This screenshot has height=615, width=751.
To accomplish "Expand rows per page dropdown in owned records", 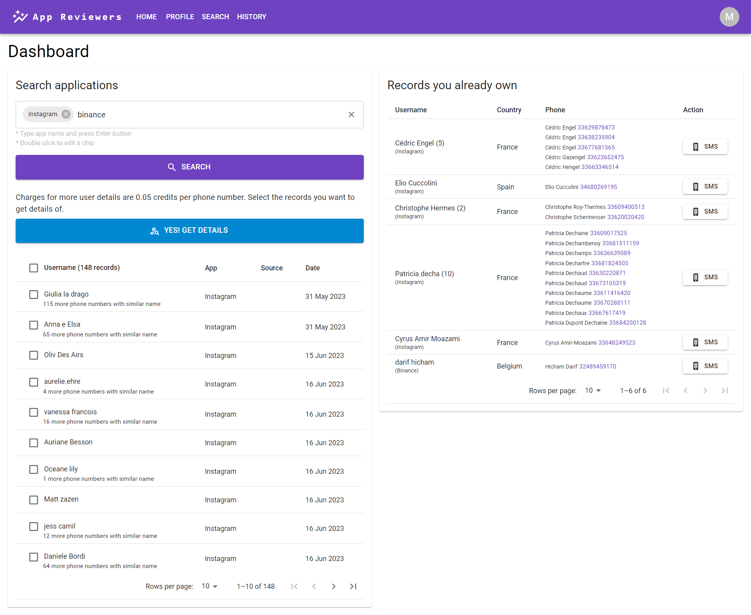I will click(x=593, y=391).
